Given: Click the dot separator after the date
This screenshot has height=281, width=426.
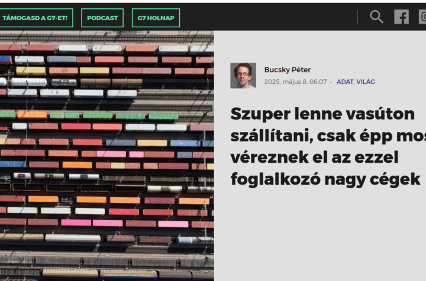Looking at the screenshot, I should pos(331,82).
